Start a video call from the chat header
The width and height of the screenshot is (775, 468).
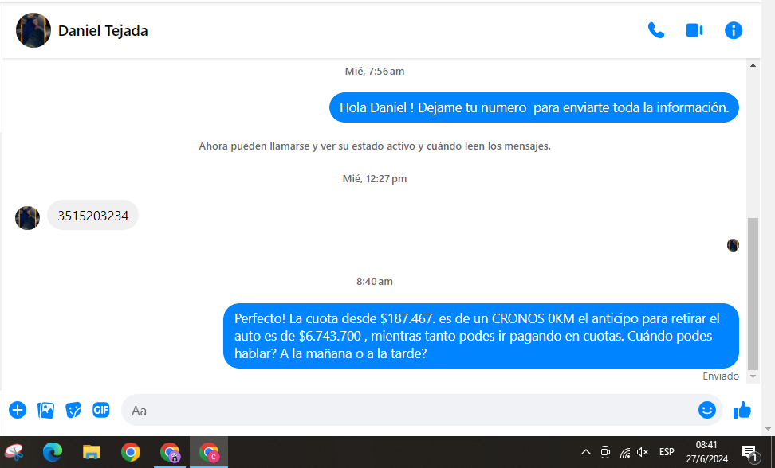694,31
